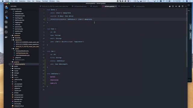The width and height of the screenshot is (193, 108).
Task: Click the split editor icon in editor toolbar
Action: pyautogui.click(x=182, y=6)
